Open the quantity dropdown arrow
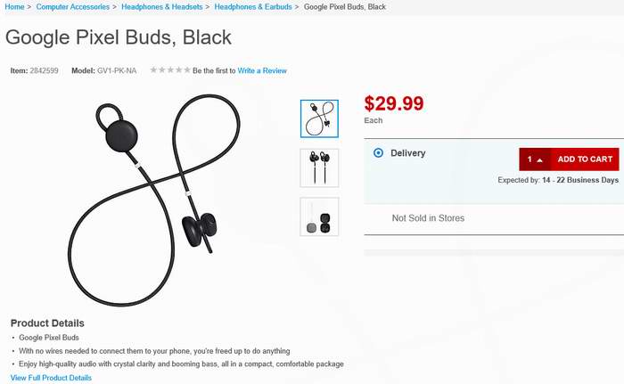The width and height of the screenshot is (624, 384). (x=539, y=159)
